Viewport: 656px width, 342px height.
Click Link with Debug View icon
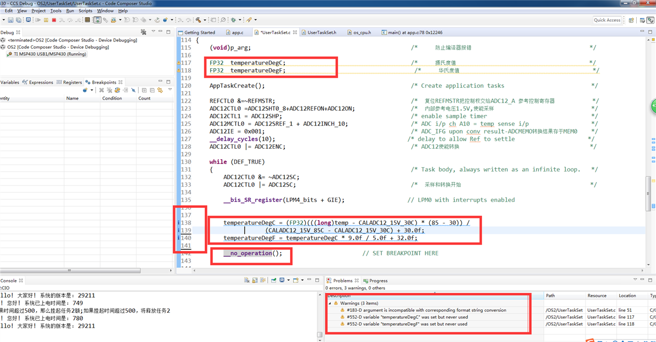coord(160,90)
